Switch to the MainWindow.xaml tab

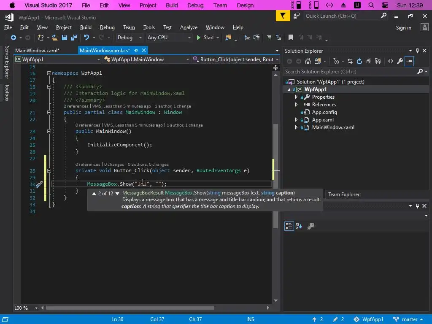(x=37, y=51)
